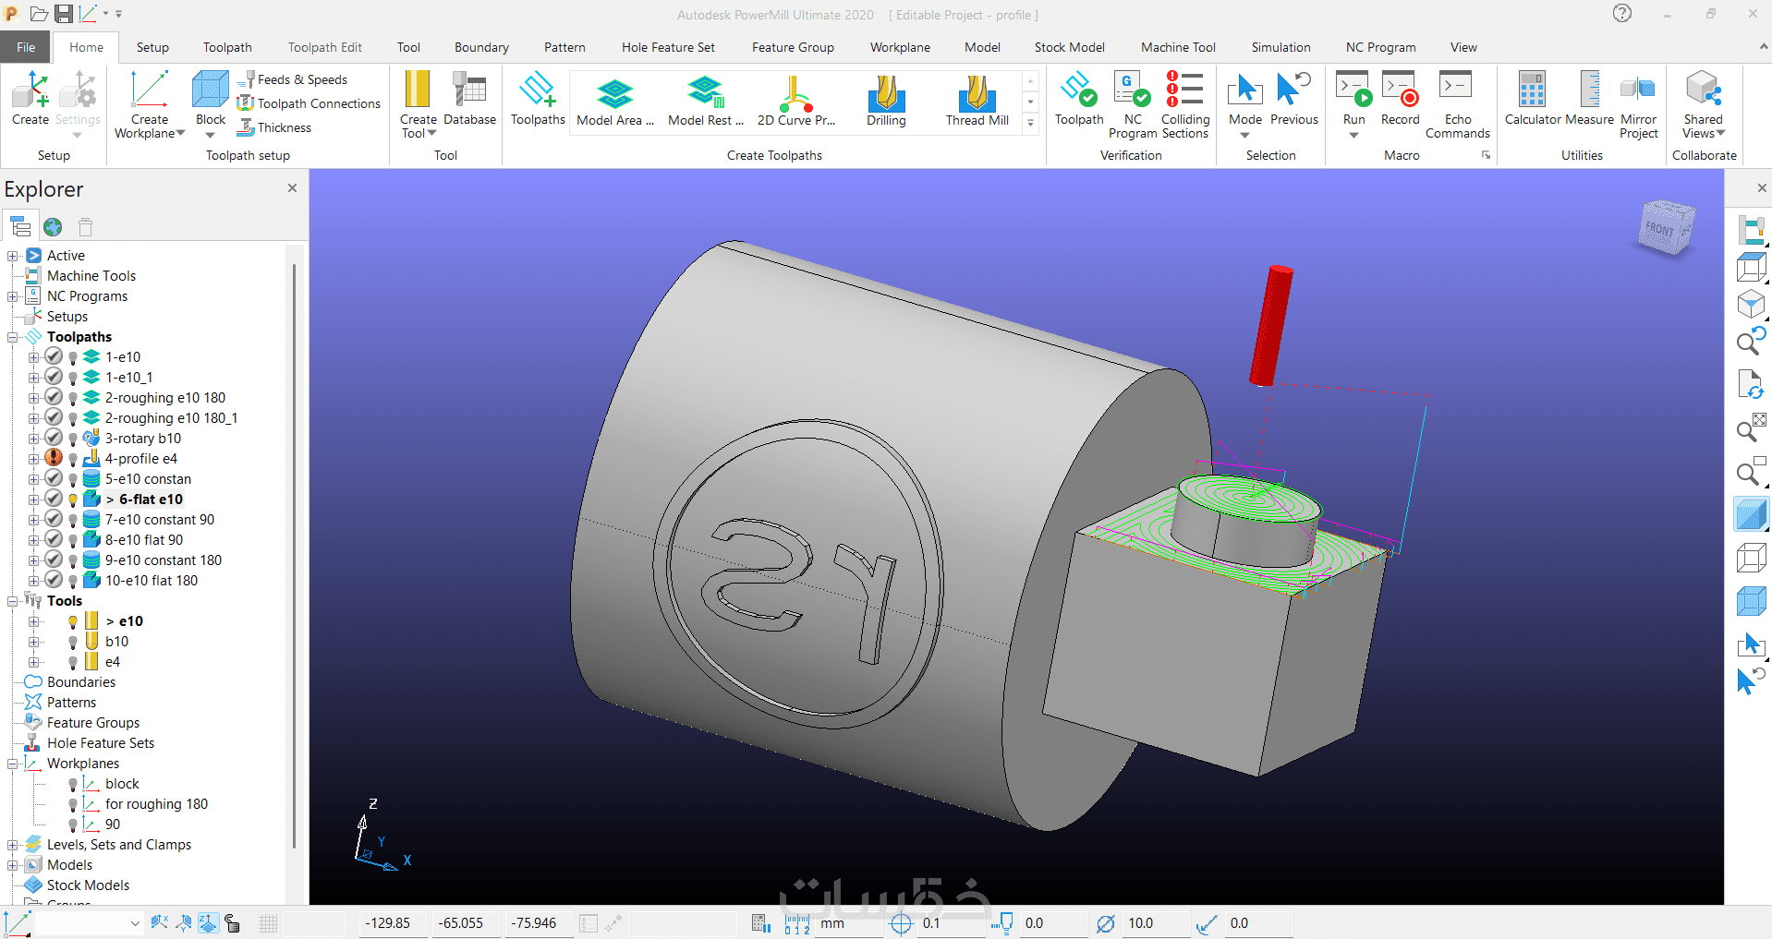This screenshot has width=1772, height=939.
Task: Choose the Model Area Clearance strategy
Action: point(614,100)
